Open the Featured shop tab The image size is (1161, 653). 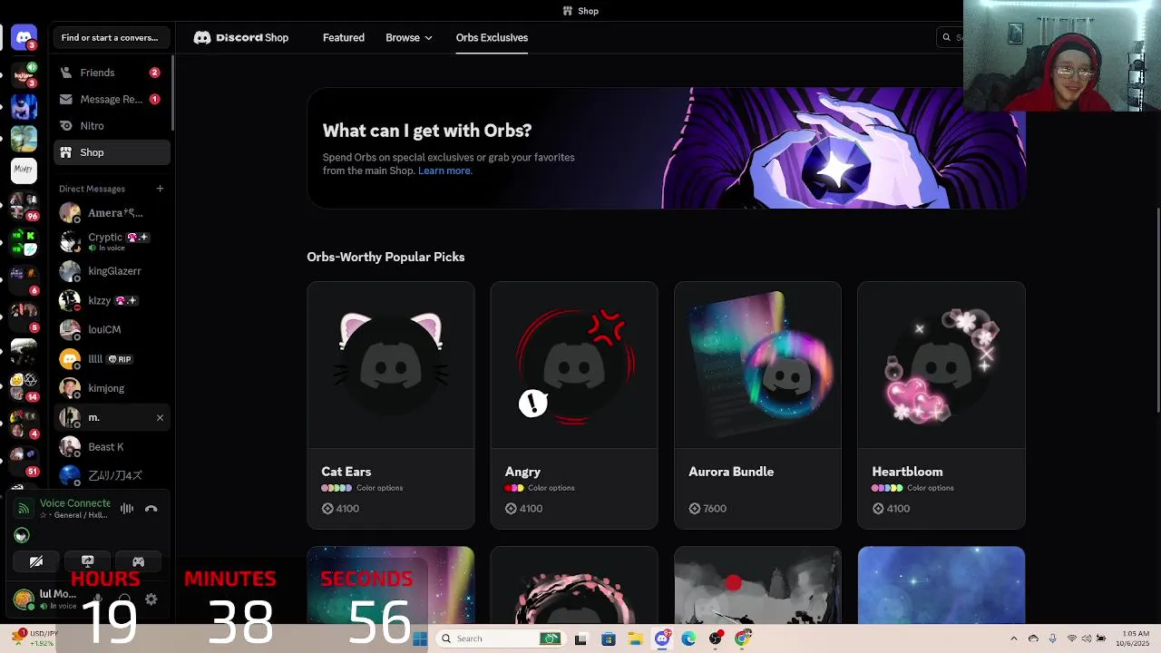click(344, 37)
